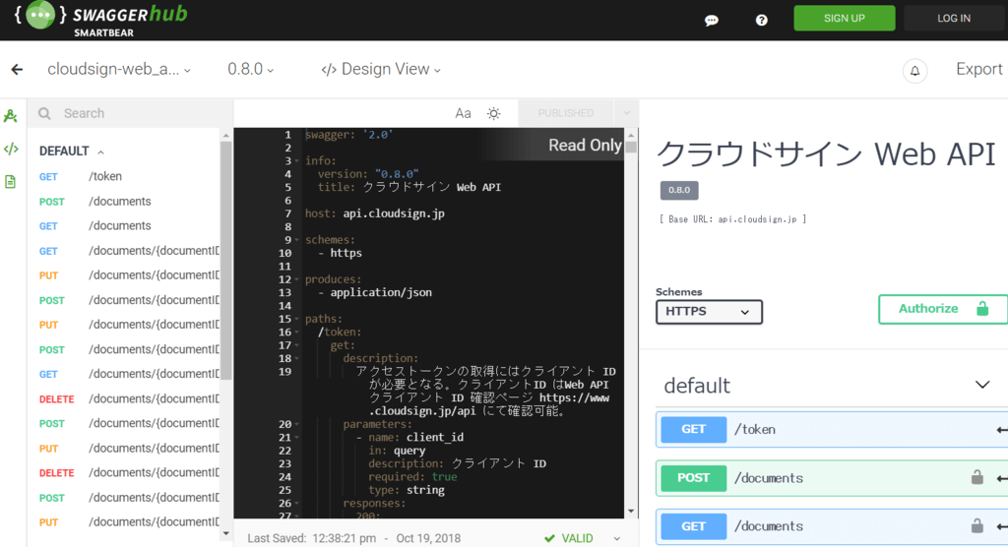Click the LOG IN button
Screen dimensions: 1008x547
coord(953,18)
